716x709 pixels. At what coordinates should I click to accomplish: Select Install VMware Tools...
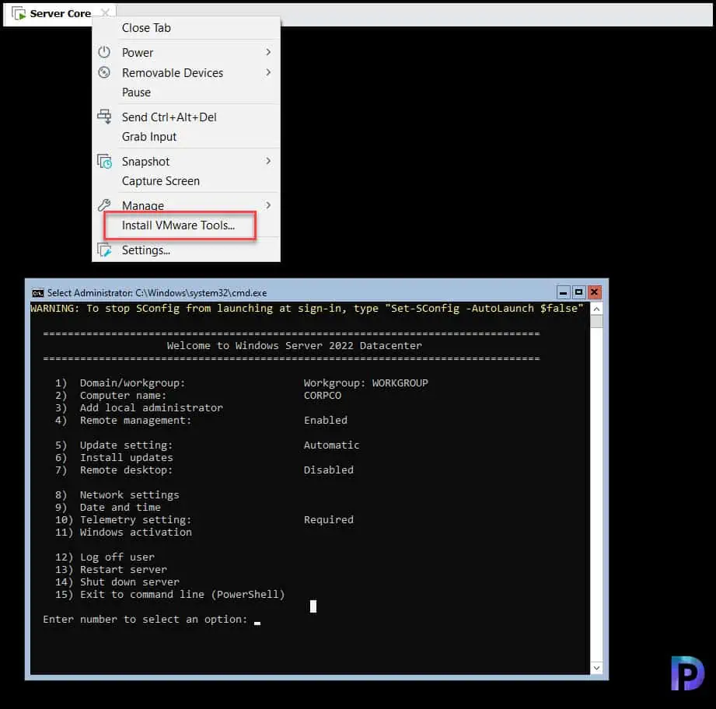point(178,225)
